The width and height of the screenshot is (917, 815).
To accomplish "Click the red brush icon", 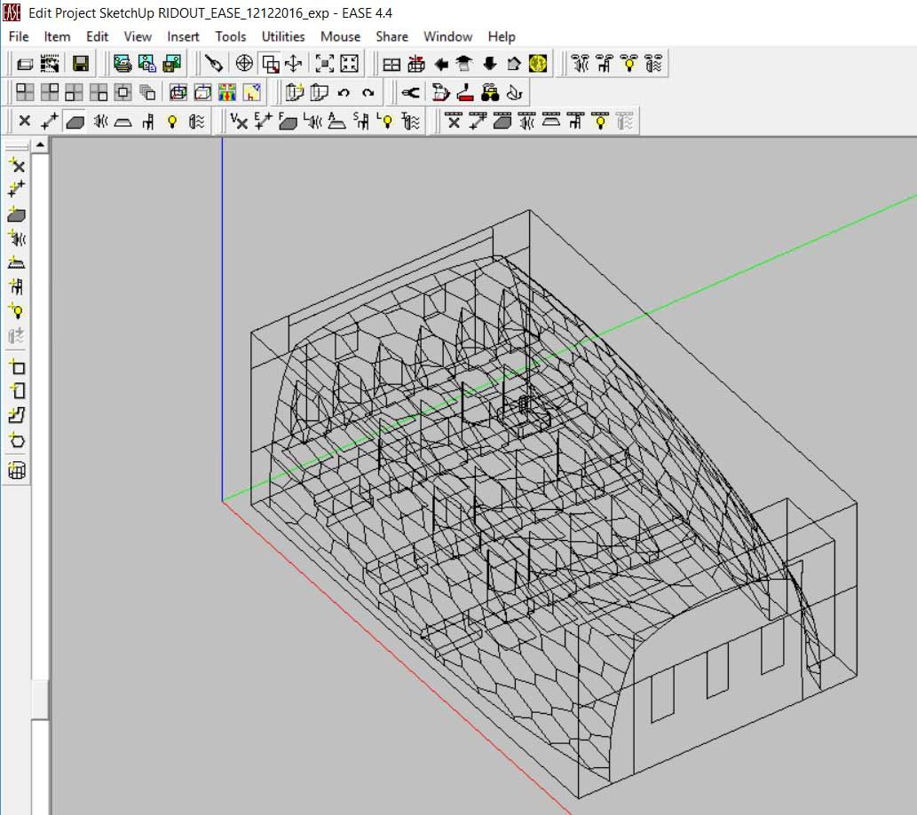I will (x=465, y=92).
